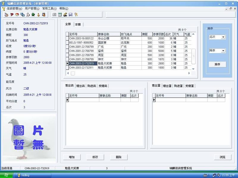Click the blue overlapping windows toolbar icon
238x178 pixels.
23,14
